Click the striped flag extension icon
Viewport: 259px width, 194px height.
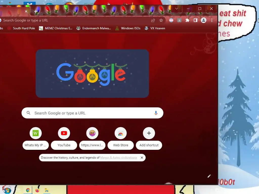171,20
